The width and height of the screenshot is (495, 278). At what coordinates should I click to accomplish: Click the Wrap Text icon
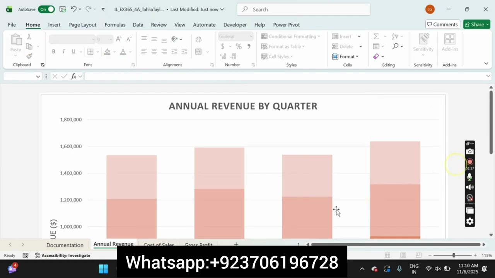tap(199, 39)
